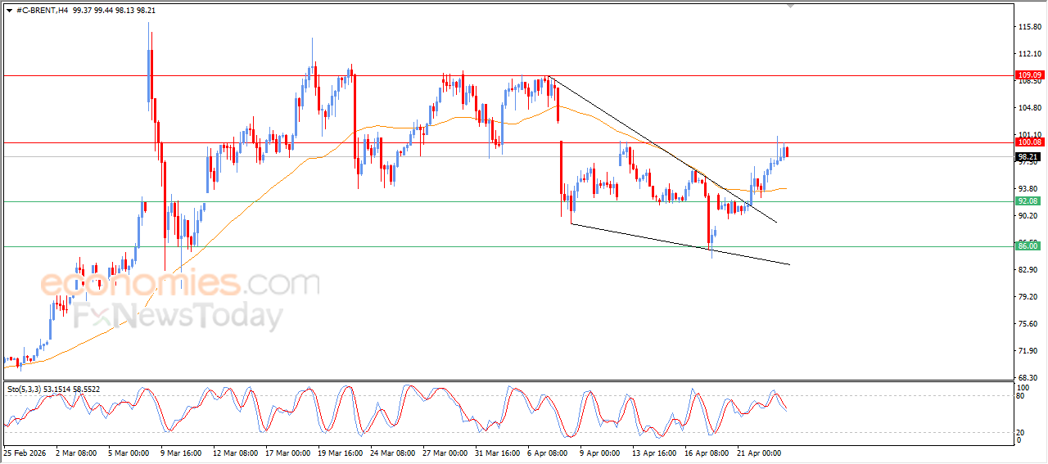Screen dimensions: 1048x464
Task: Click the 27 Mar 00:00 time label
Action: click(445, 452)
